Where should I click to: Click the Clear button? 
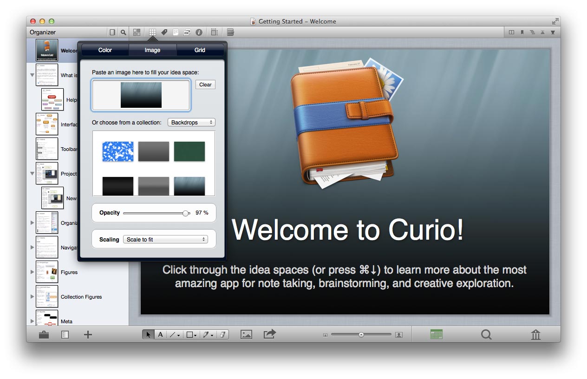[x=205, y=85]
